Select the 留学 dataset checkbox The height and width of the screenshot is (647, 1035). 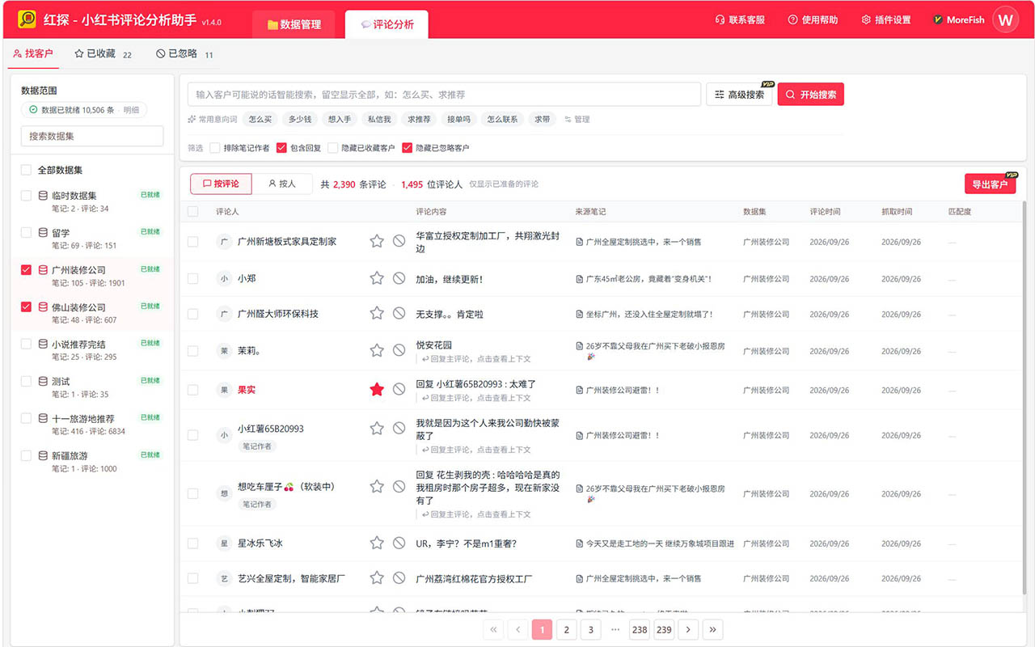pos(27,233)
